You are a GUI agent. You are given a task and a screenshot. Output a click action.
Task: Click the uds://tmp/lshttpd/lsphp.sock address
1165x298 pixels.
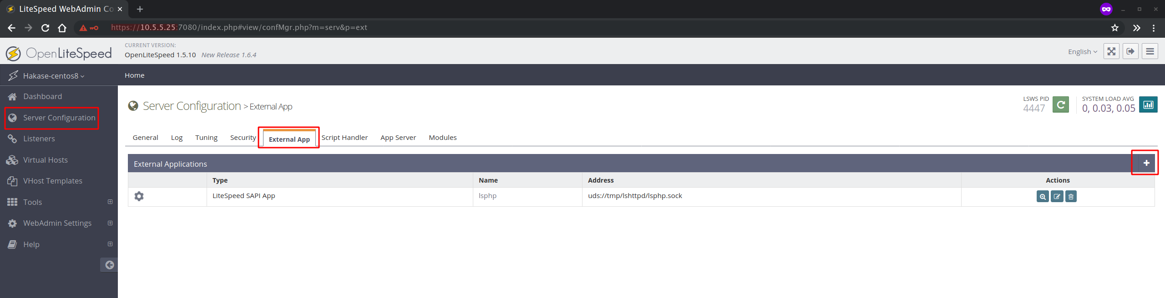pyautogui.click(x=635, y=196)
